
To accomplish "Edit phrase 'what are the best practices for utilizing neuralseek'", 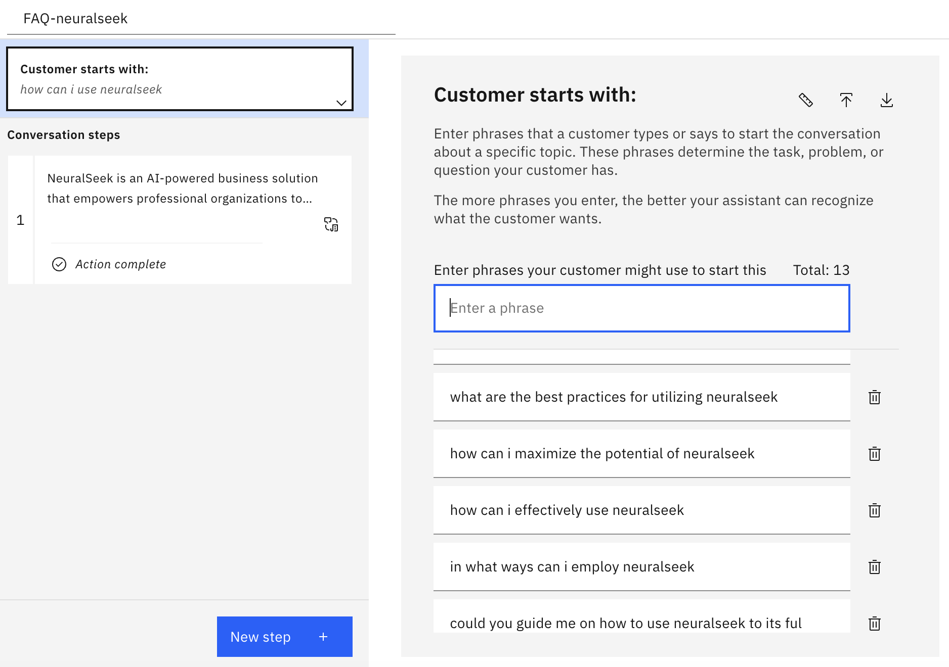I will point(642,397).
